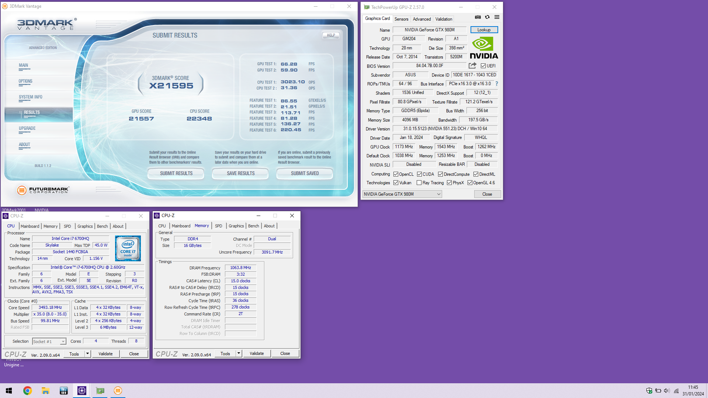Click the HELP button in 3DMark Vantage

[x=331, y=35]
